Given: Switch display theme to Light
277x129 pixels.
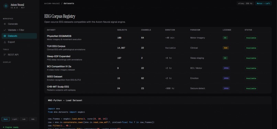Looking at the screenshot, I should [x=15, y=119].
